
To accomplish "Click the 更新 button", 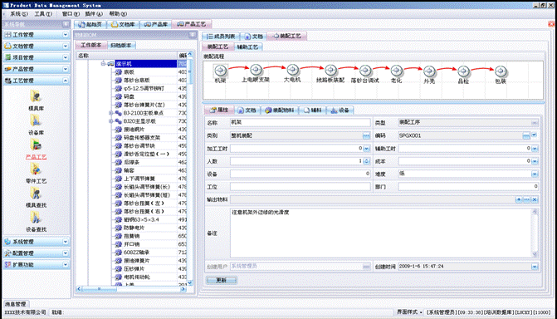I will pyautogui.click(x=222, y=280).
